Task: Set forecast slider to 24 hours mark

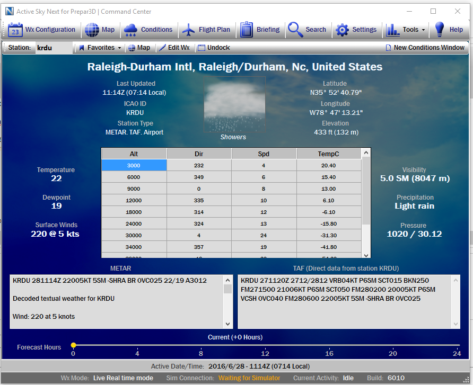Action: coord(457,345)
